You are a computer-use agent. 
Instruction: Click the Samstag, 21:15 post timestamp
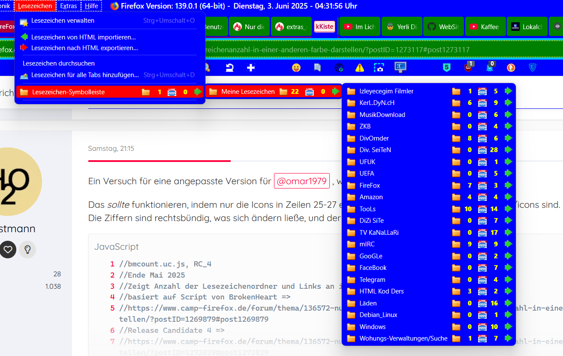click(x=111, y=149)
